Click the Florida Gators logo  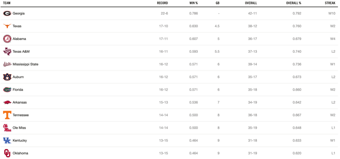coord(7,90)
